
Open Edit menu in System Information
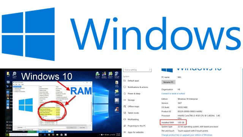(16, 84)
